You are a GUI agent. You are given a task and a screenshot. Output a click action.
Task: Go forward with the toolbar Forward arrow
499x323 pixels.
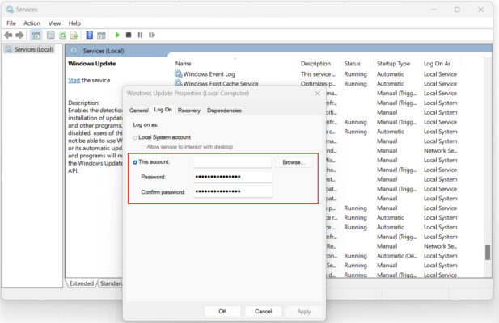click(19, 35)
